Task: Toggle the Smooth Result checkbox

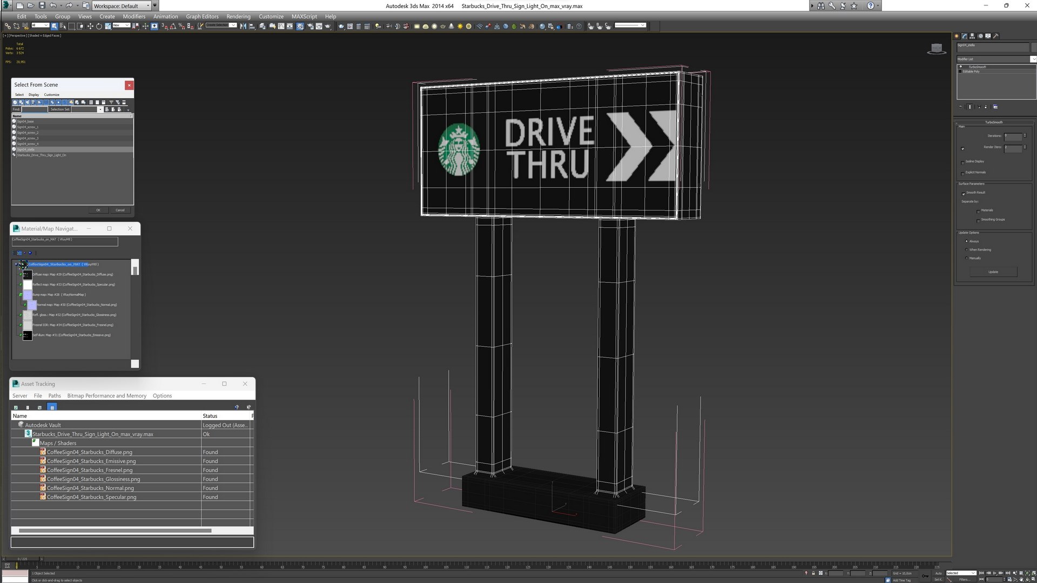Action: [x=963, y=193]
